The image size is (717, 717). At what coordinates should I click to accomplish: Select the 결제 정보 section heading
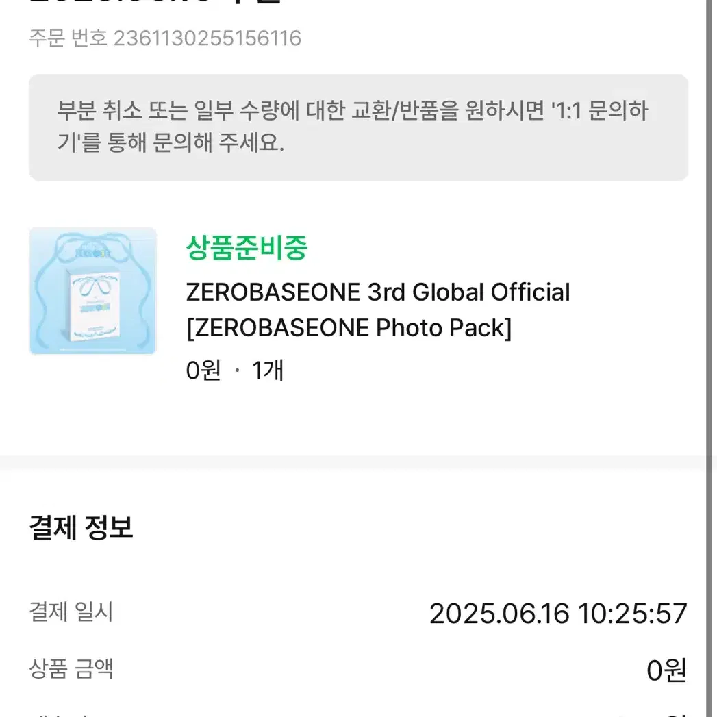pyautogui.click(x=81, y=527)
